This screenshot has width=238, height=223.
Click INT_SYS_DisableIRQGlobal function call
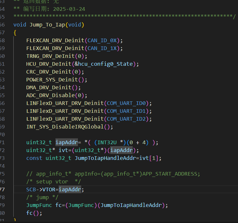coord(65,127)
